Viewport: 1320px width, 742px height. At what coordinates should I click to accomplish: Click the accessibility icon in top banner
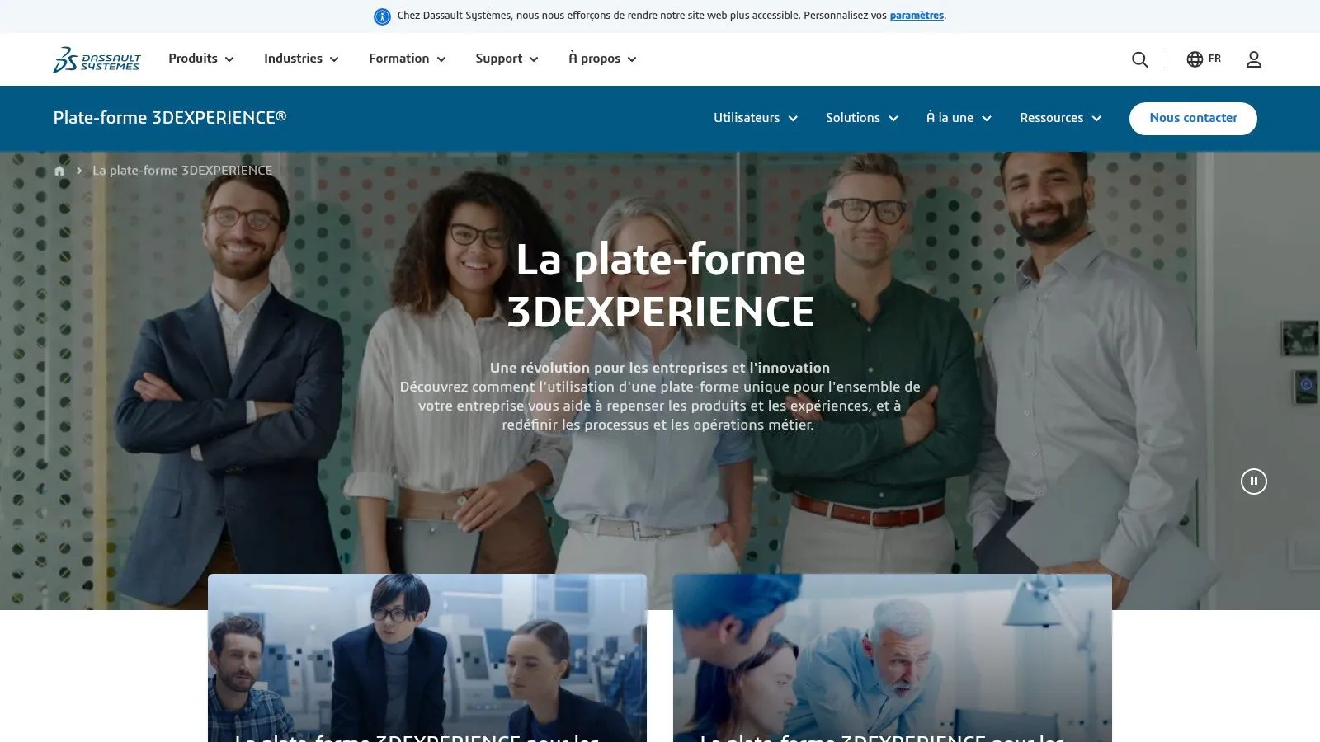(383, 16)
